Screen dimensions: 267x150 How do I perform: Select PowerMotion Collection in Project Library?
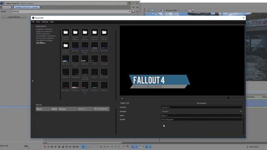point(46,36)
